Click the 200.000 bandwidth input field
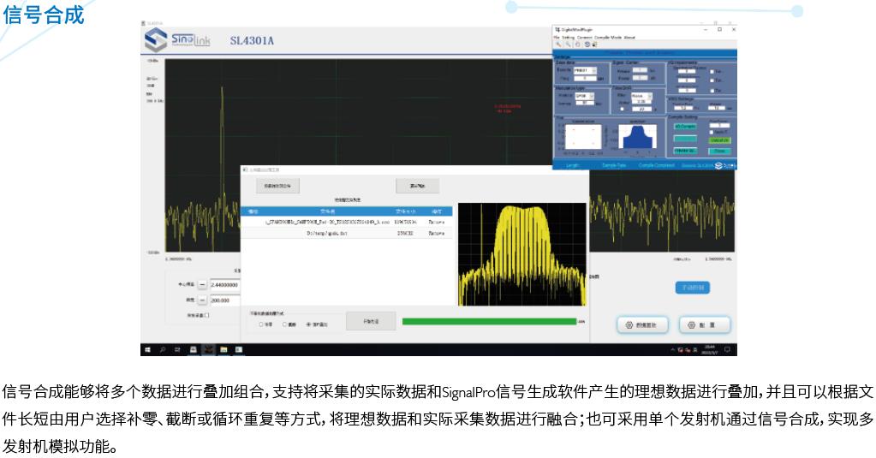This screenshot has width=876, height=458. coord(225,300)
